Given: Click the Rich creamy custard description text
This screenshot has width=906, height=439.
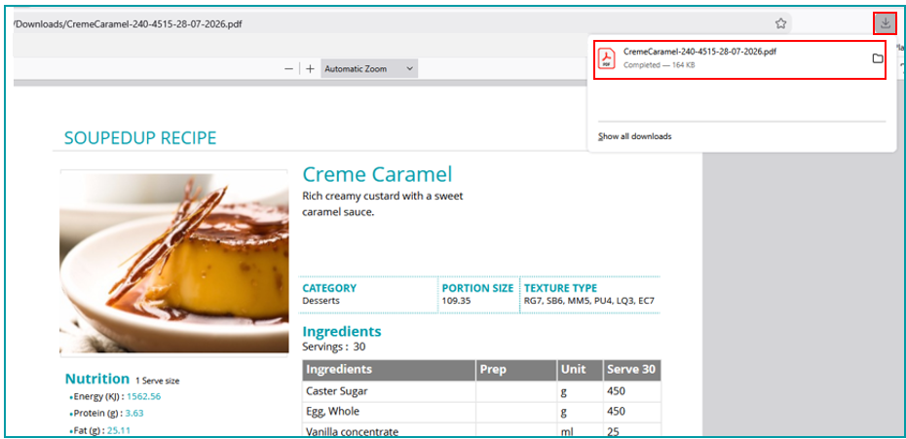Looking at the screenshot, I should [x=383, y=203].
